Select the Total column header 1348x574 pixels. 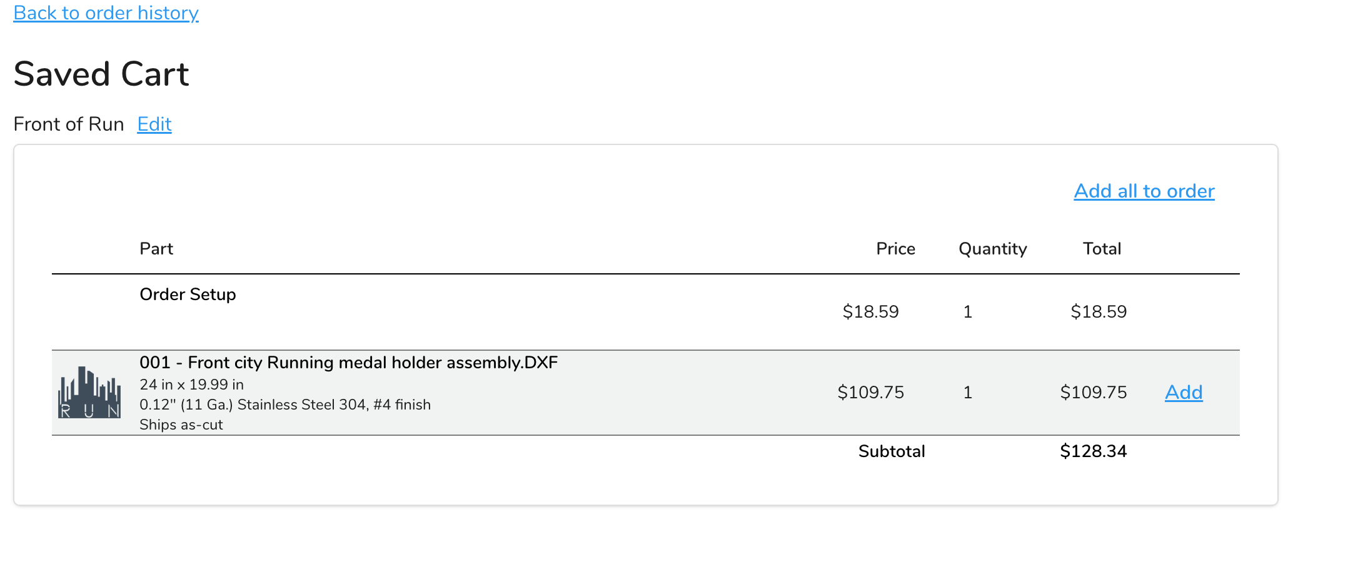1102,248
